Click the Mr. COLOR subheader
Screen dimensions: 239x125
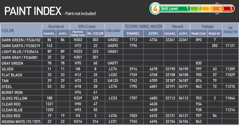[x=95, y=34]
